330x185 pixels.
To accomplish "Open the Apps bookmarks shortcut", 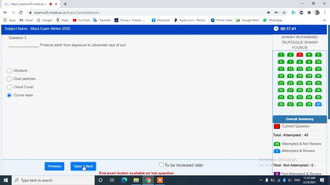I will click(10, 20).
